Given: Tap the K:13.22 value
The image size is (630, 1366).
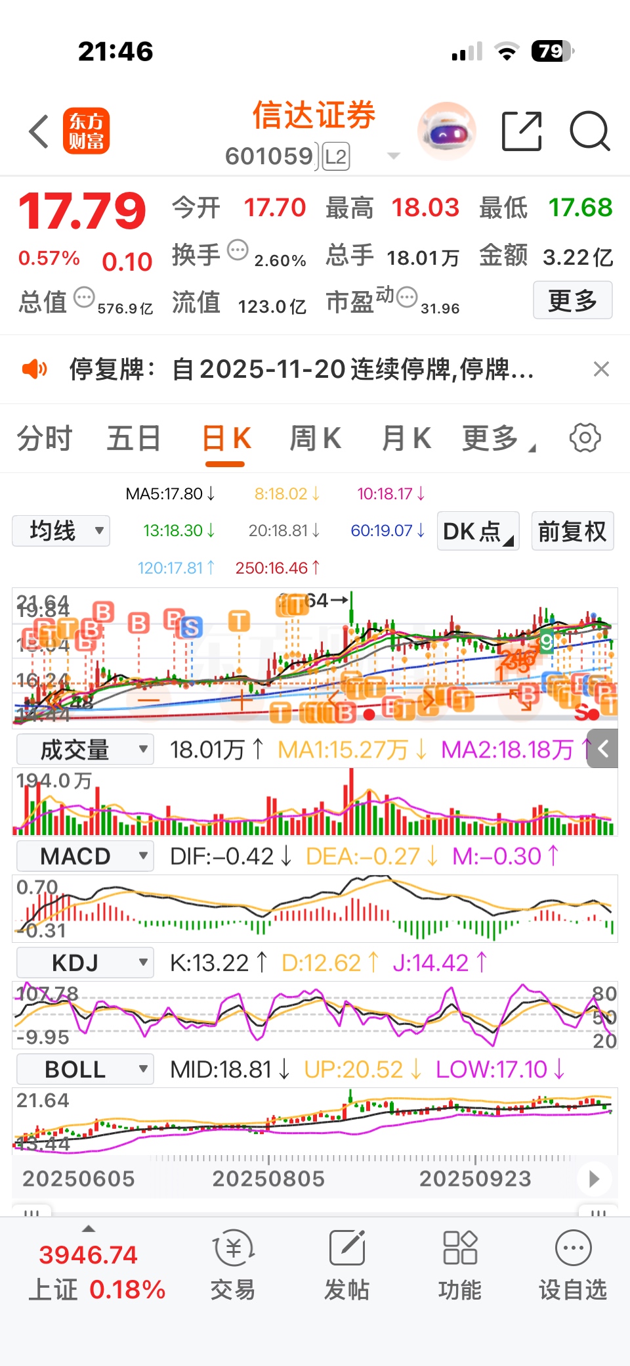Looking at the screenshot, I should (x=219, y=963).
